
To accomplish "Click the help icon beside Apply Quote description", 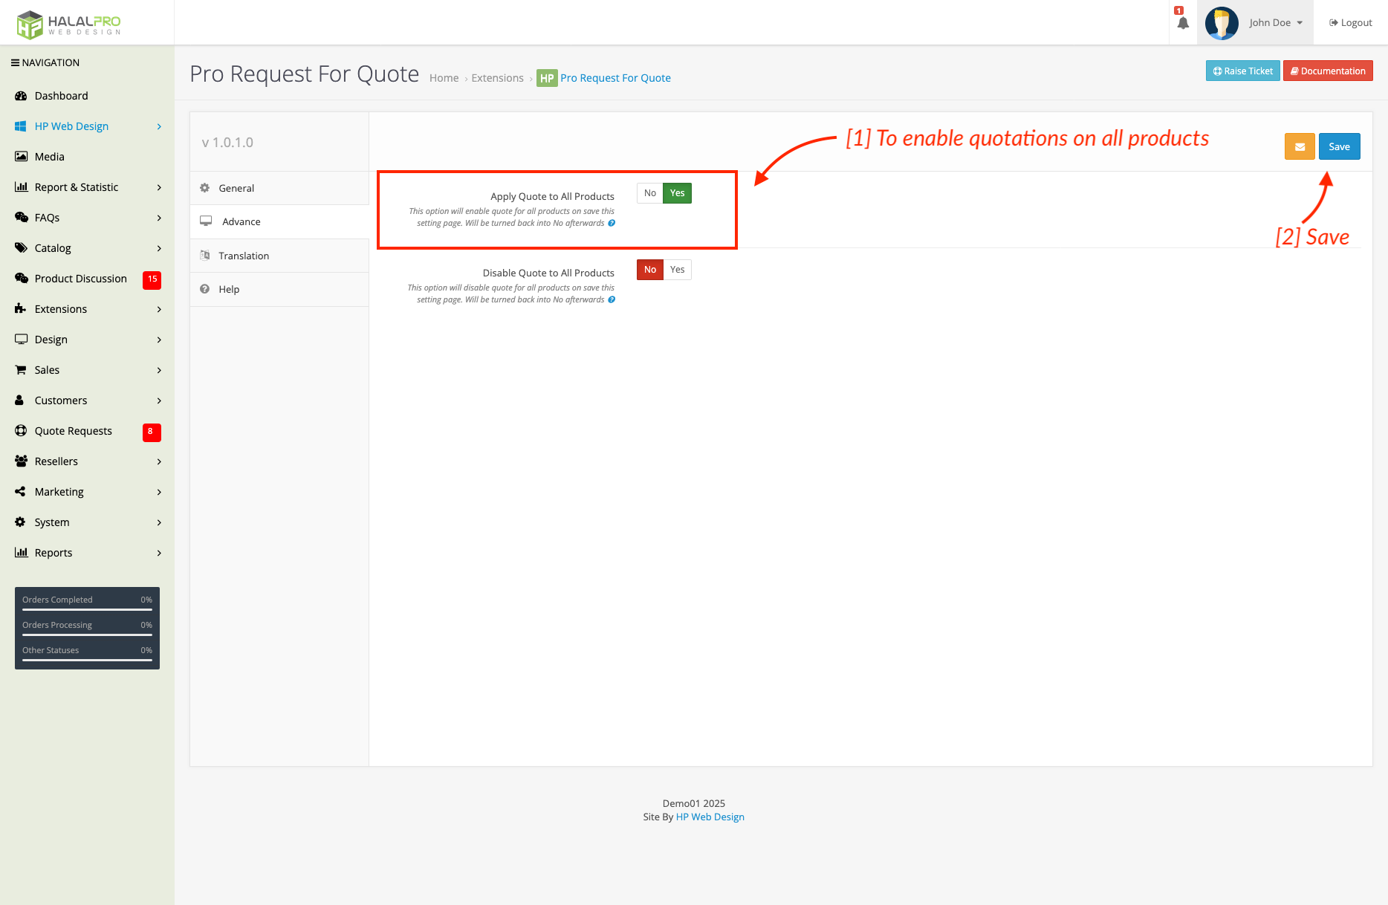I will click(612, 223).
